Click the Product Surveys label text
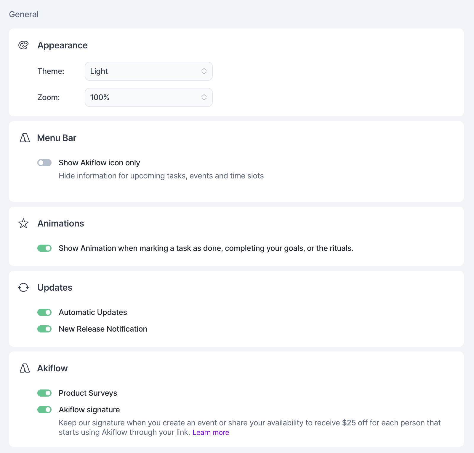 [88, 393]
